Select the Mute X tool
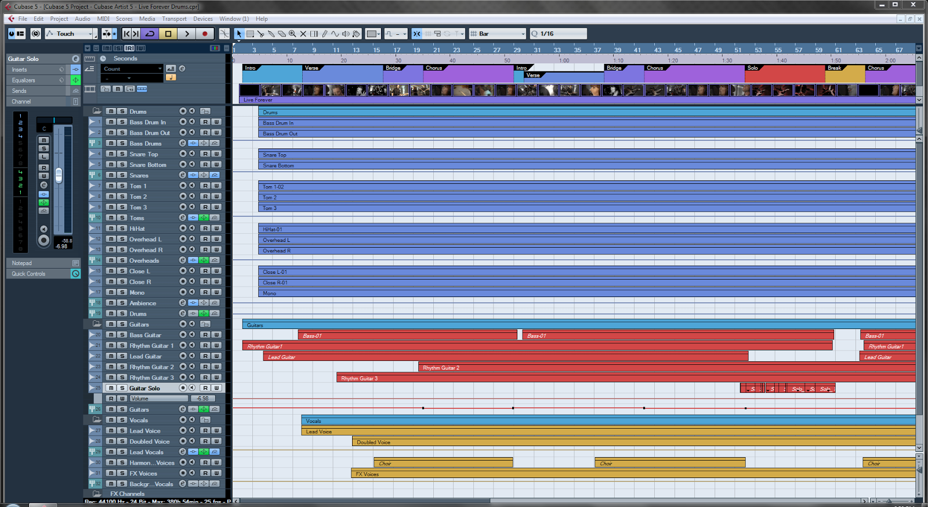 [x=303, y=34]
